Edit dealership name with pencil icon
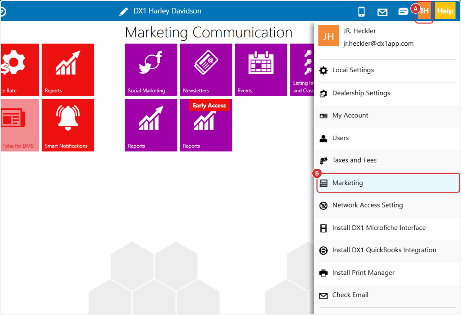Image resolution: width=461 pixels, height=315 pixels. point(124,12)
